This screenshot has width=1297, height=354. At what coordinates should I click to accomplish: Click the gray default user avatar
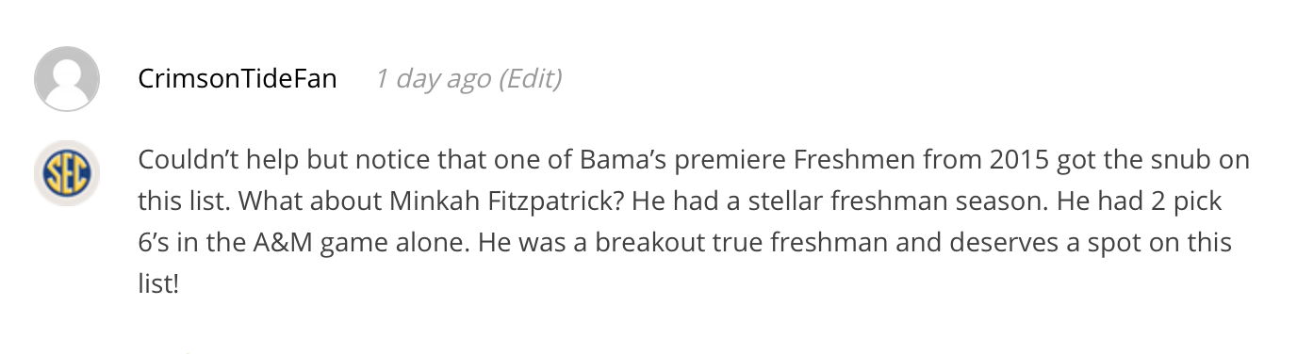(67, 79)
